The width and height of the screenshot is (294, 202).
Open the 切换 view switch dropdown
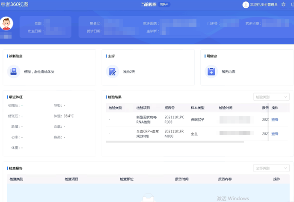click(164, 4)
